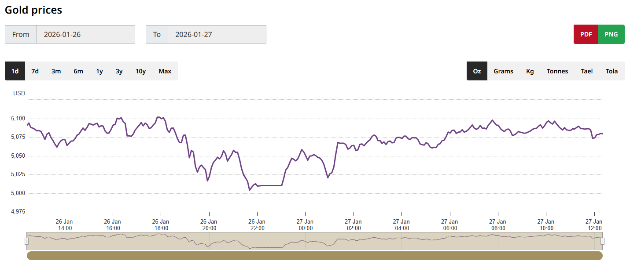
Task: Open the To date field
Action: (217, 34)
